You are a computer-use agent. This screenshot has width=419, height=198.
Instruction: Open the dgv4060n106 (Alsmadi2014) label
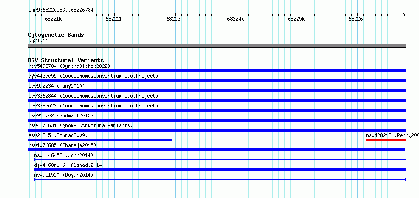tap(69, 165)
